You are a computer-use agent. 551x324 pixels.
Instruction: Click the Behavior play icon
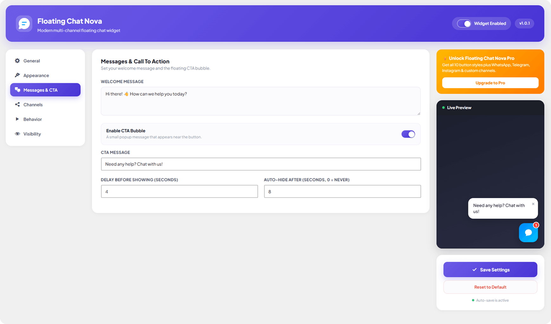tap(17, 119)
